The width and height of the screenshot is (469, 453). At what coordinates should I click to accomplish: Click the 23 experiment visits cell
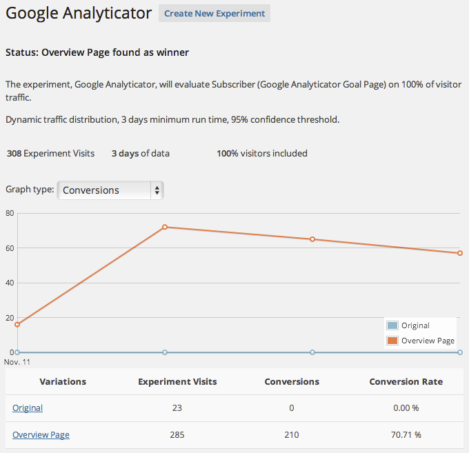tap(177, 408)
